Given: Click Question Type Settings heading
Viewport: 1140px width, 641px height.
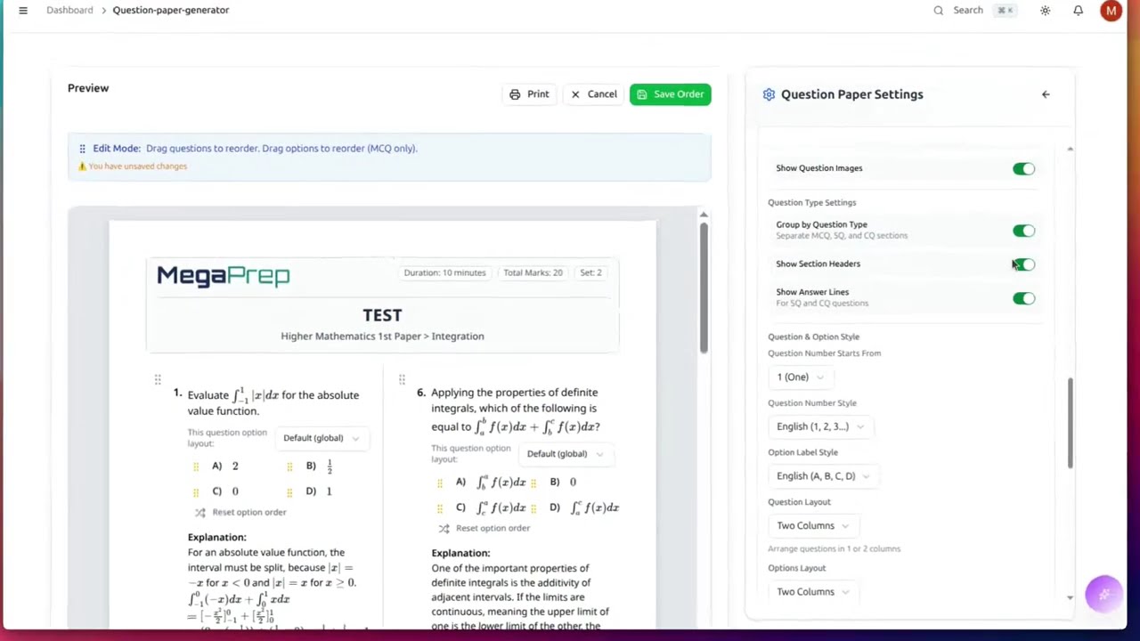Looking at the screenshot, I should [811, 203].
